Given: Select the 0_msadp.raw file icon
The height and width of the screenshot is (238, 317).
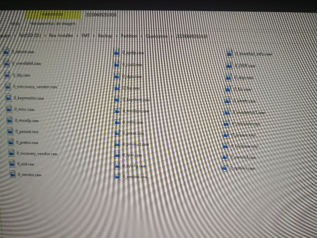Looking at the screenshot, I should click(10, 120).
